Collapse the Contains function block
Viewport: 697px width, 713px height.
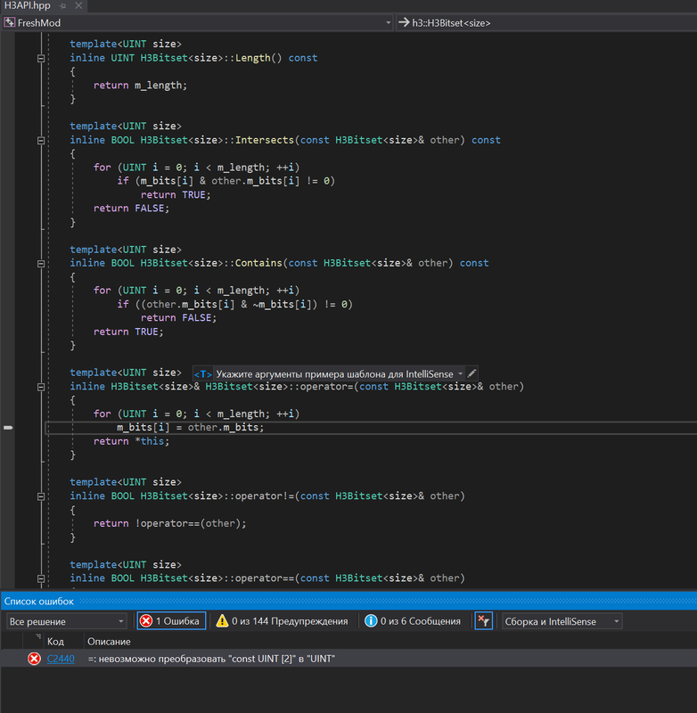pos(41,264)
